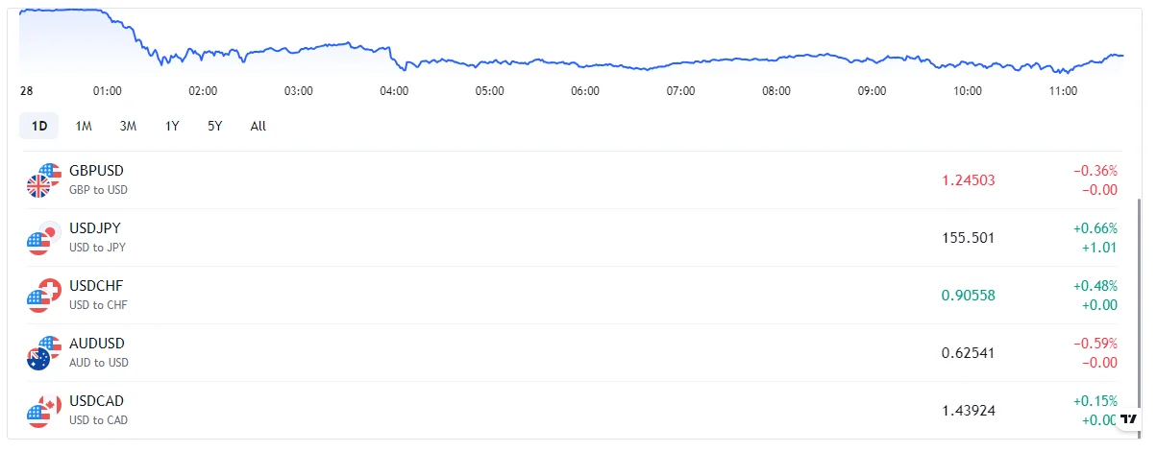Open the GBPUSD symbol link
This screenshot has width=1157, height=452.
pyautogui.click(x=96, y=171)
